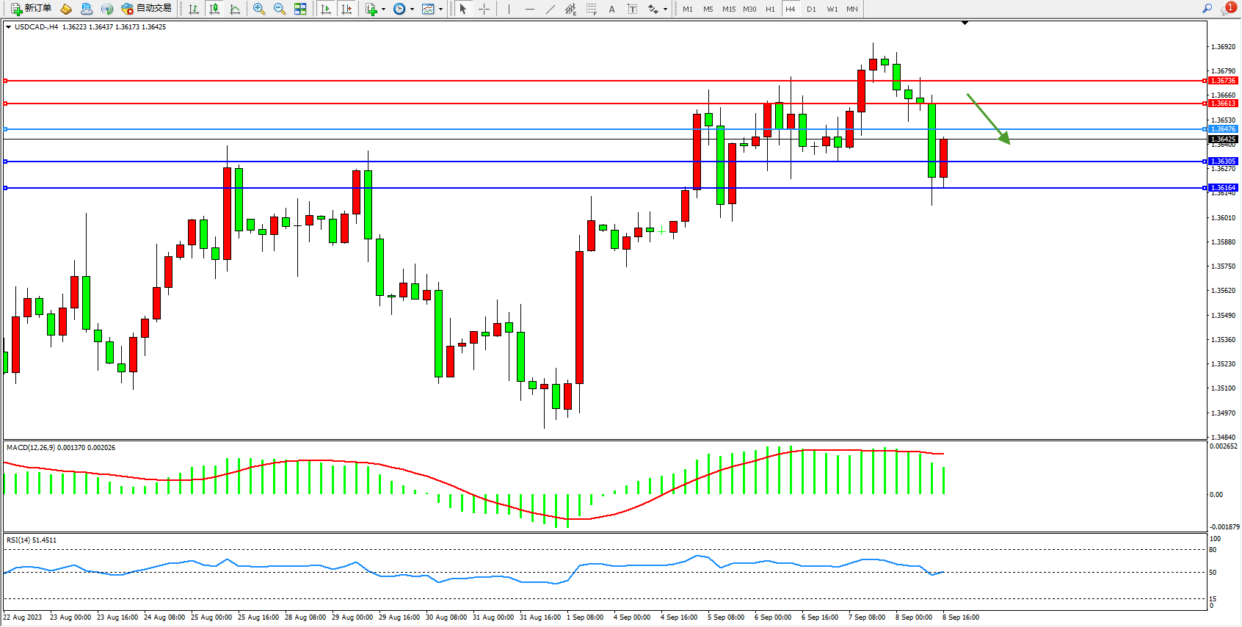Switch to the M15 timeframe

[728, 9]
